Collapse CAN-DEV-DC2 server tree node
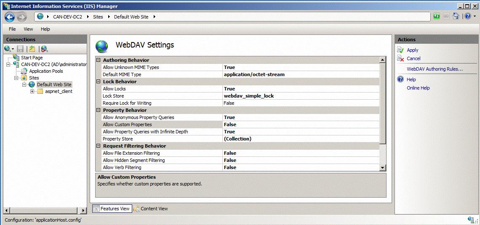Screen dimensions: 480x225 click(8, 64)
